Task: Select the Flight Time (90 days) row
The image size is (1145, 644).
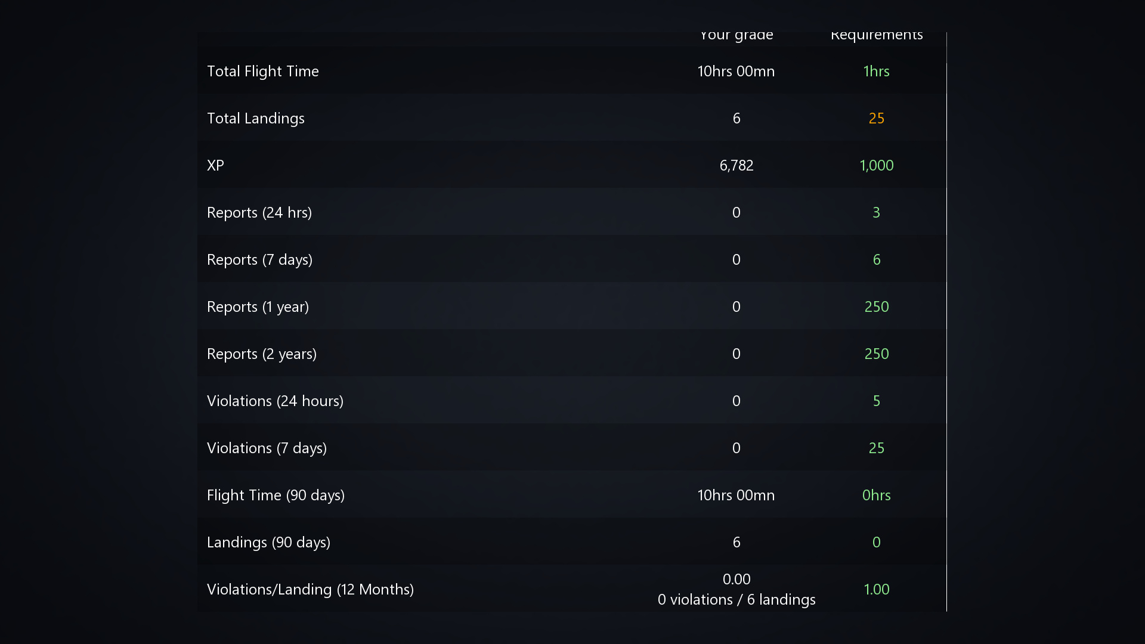Action: pyautogui.click(x=572, y=495)
